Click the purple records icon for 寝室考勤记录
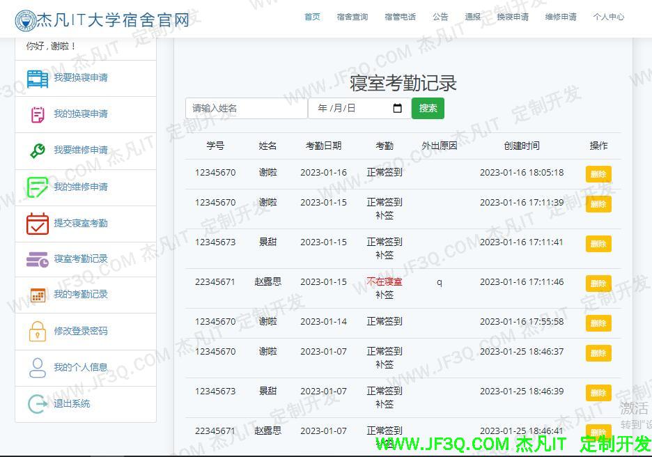This screenshot has width=652, height=457. point(38,259)
